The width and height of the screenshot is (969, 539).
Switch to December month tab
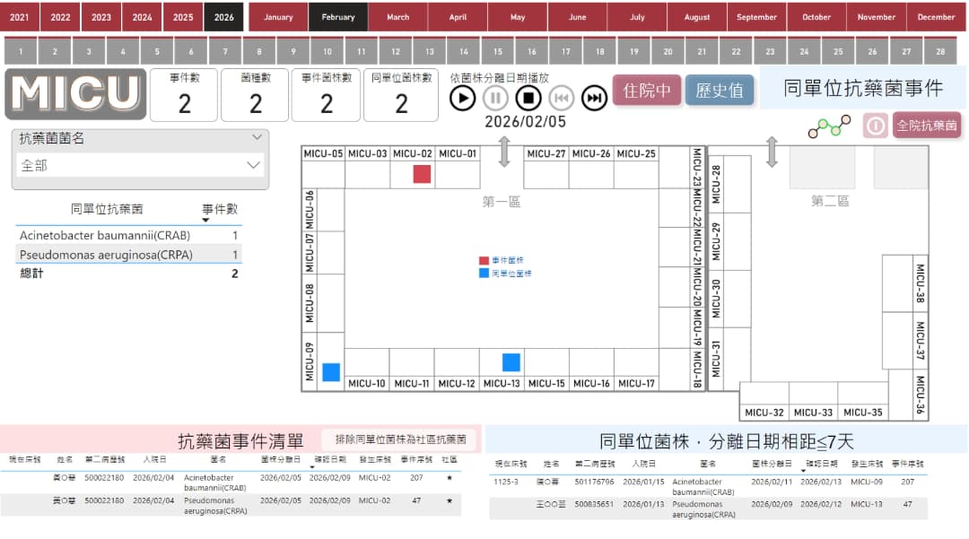[936, 17]
